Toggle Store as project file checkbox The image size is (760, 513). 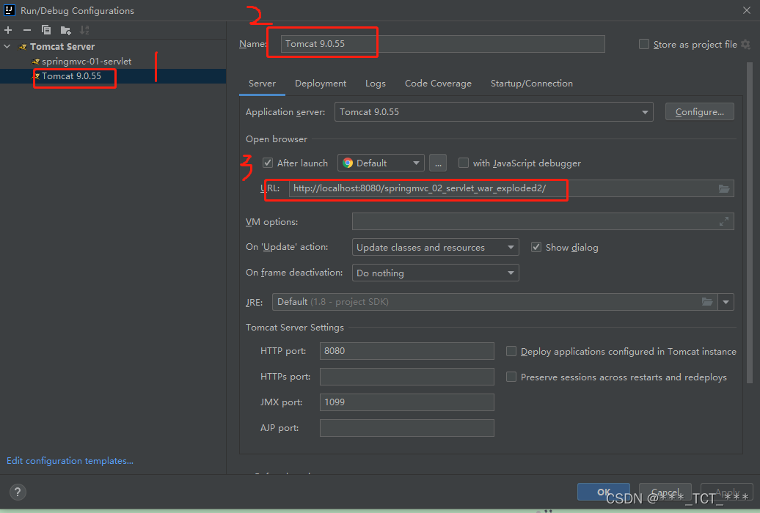coord(643,44)
